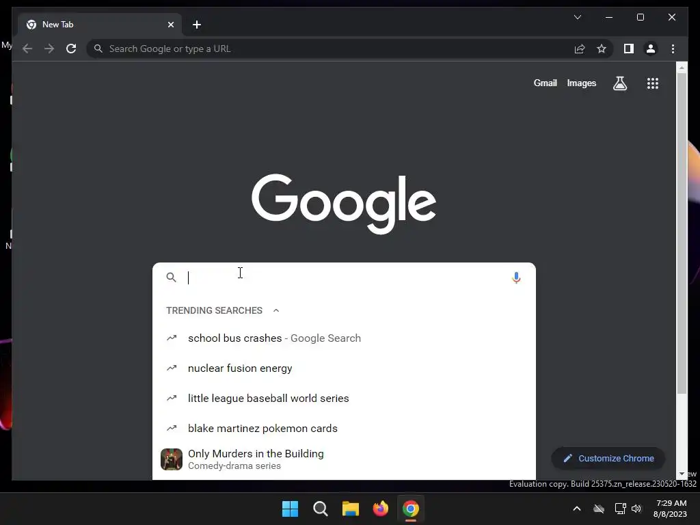Open Windows taskbar search

320,509
